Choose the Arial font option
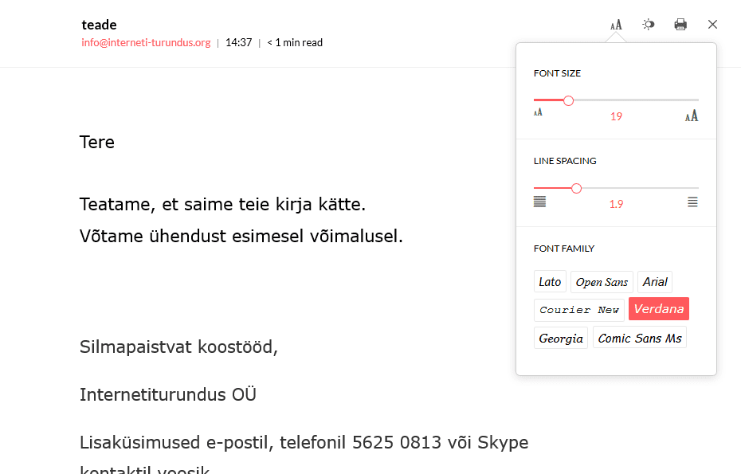Viewport: 741px width, 474px height. click(x=655, y=282)
